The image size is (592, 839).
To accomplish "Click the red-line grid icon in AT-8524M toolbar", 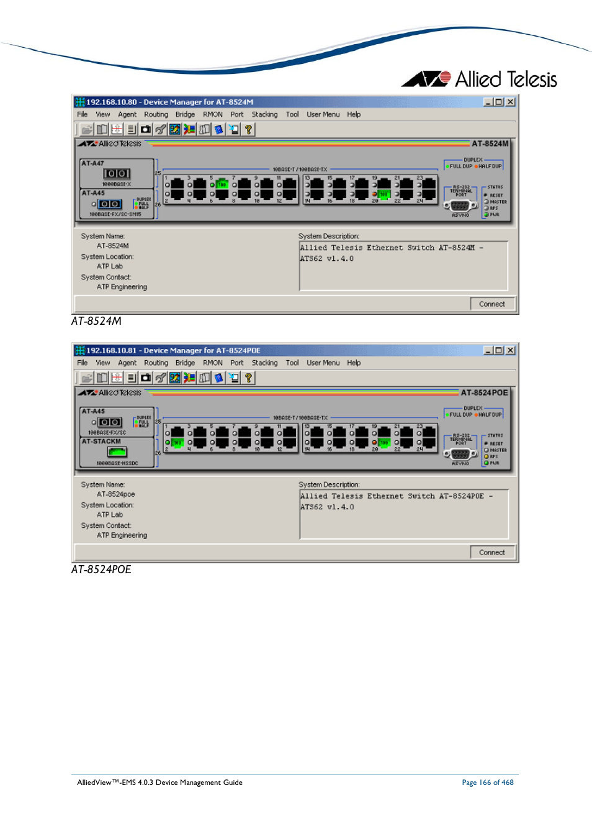I will (x=117, y=129).
